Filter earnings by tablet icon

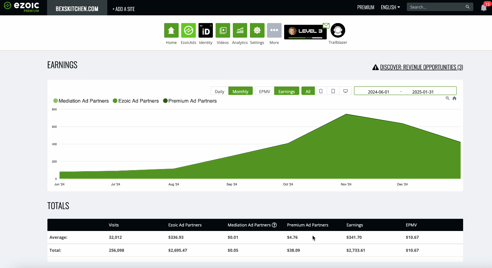tap(333, 91)
